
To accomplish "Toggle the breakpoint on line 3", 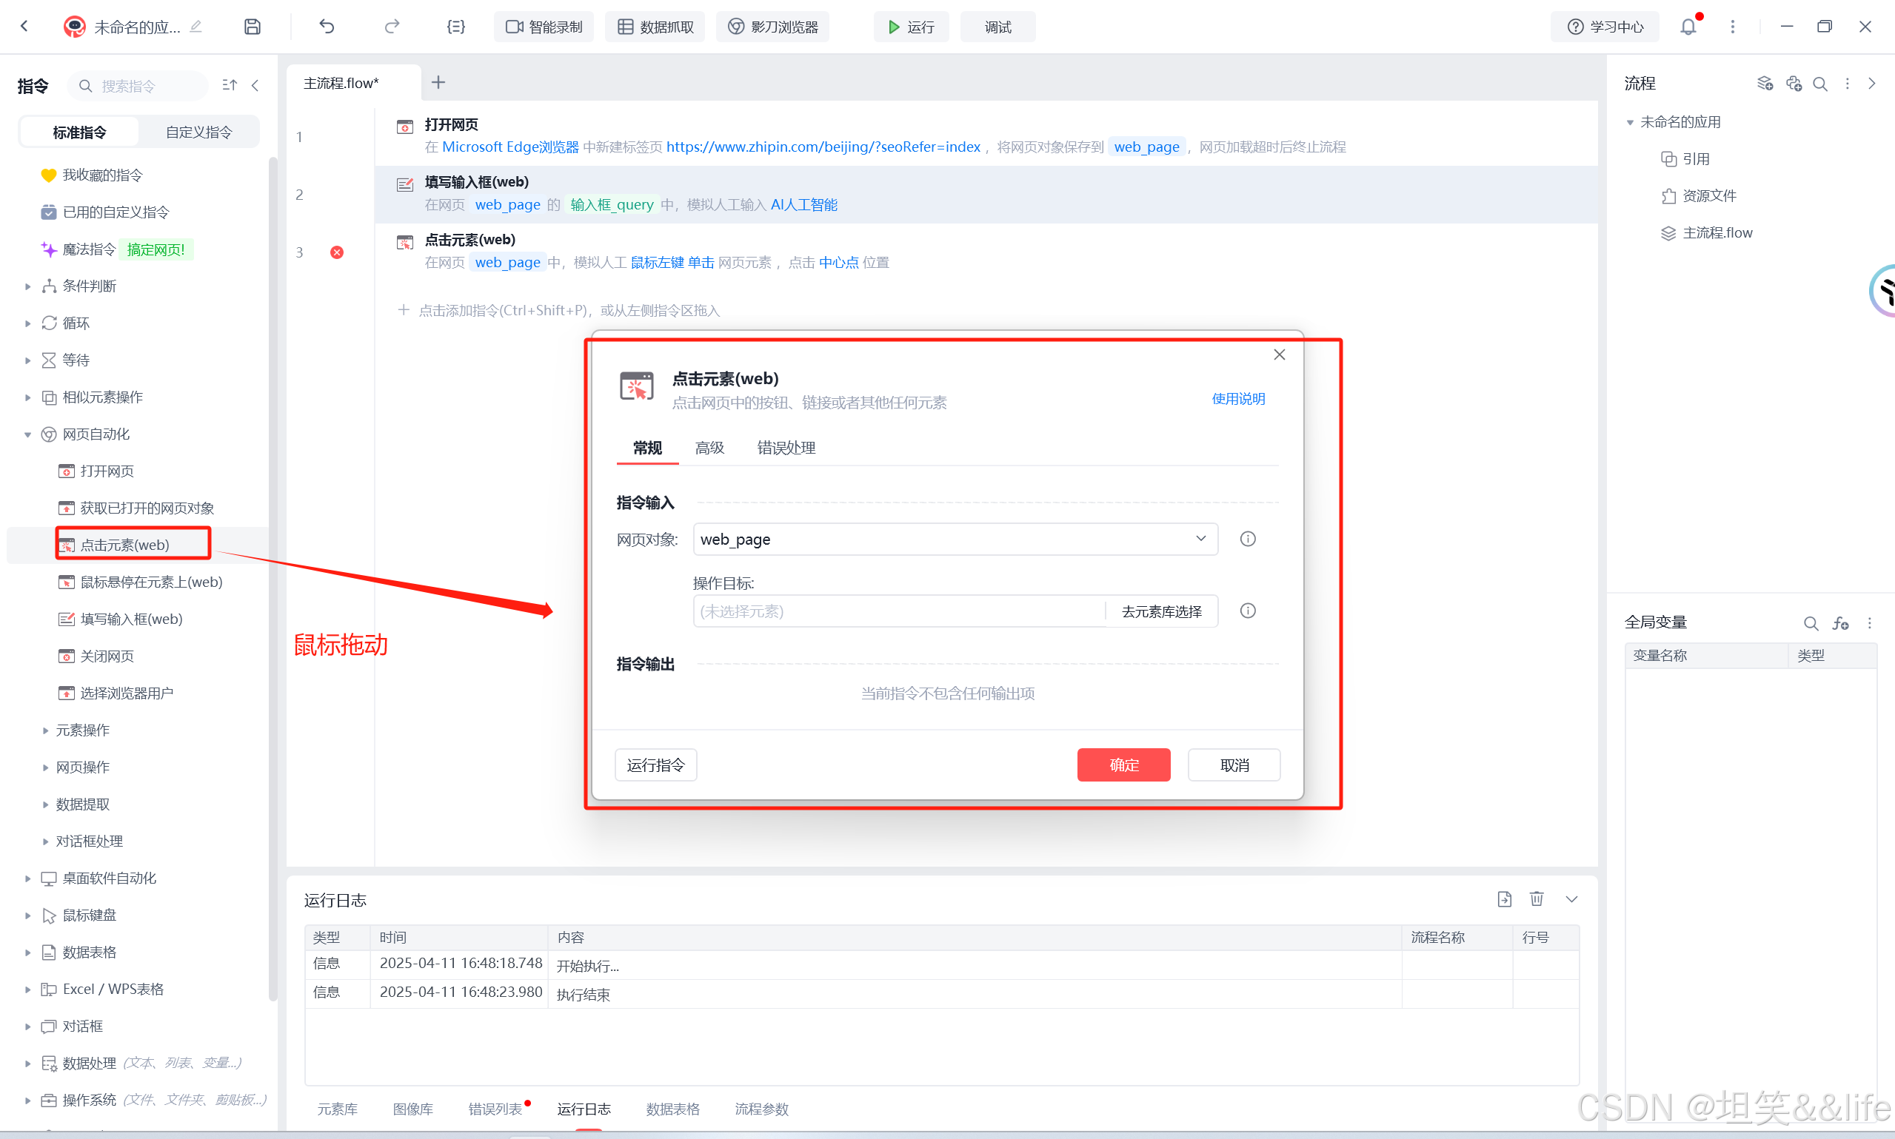I will 336,252.
